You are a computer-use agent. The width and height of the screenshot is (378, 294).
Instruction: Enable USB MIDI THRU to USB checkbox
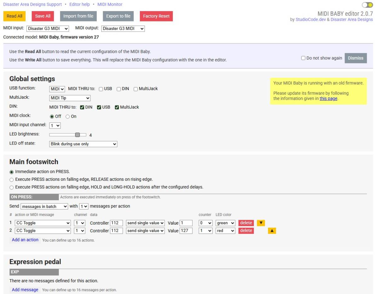(x=101, y=89)
